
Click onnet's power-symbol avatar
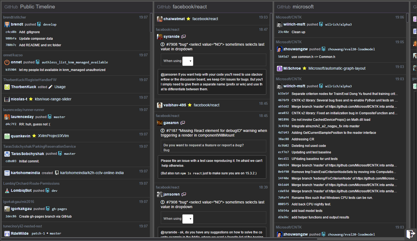(7, 62)
